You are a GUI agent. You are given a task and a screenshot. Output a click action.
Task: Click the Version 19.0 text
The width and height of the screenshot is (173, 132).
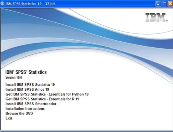[14, 78]
